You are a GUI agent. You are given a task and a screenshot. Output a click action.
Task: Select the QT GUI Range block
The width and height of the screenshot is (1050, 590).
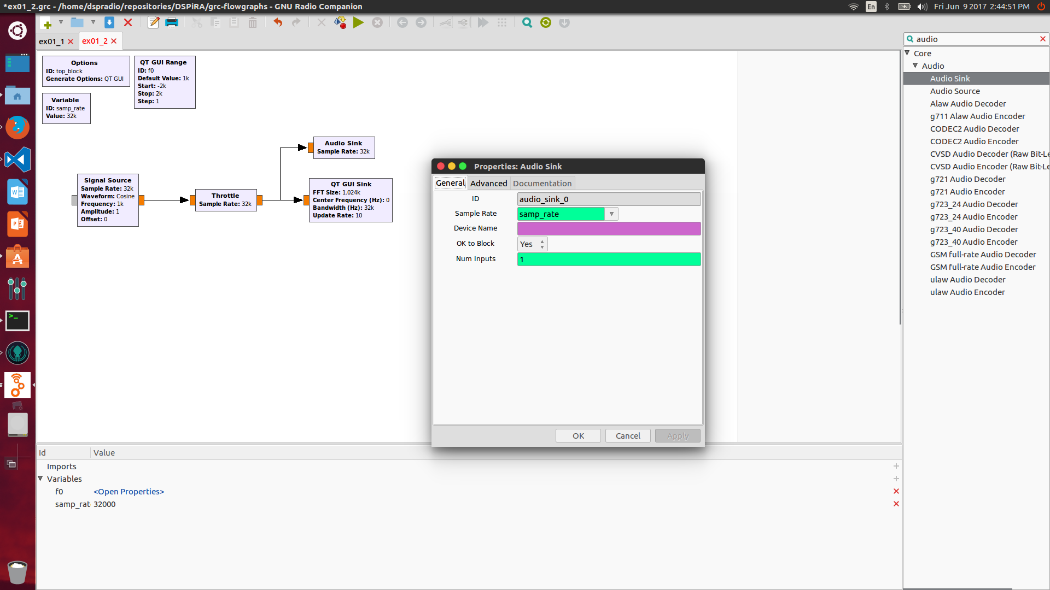click(165, 82)
